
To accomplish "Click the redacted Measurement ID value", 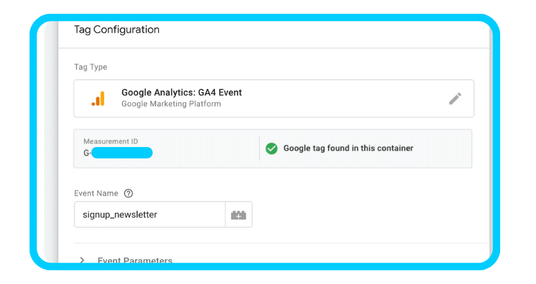I will click(122, 153).
